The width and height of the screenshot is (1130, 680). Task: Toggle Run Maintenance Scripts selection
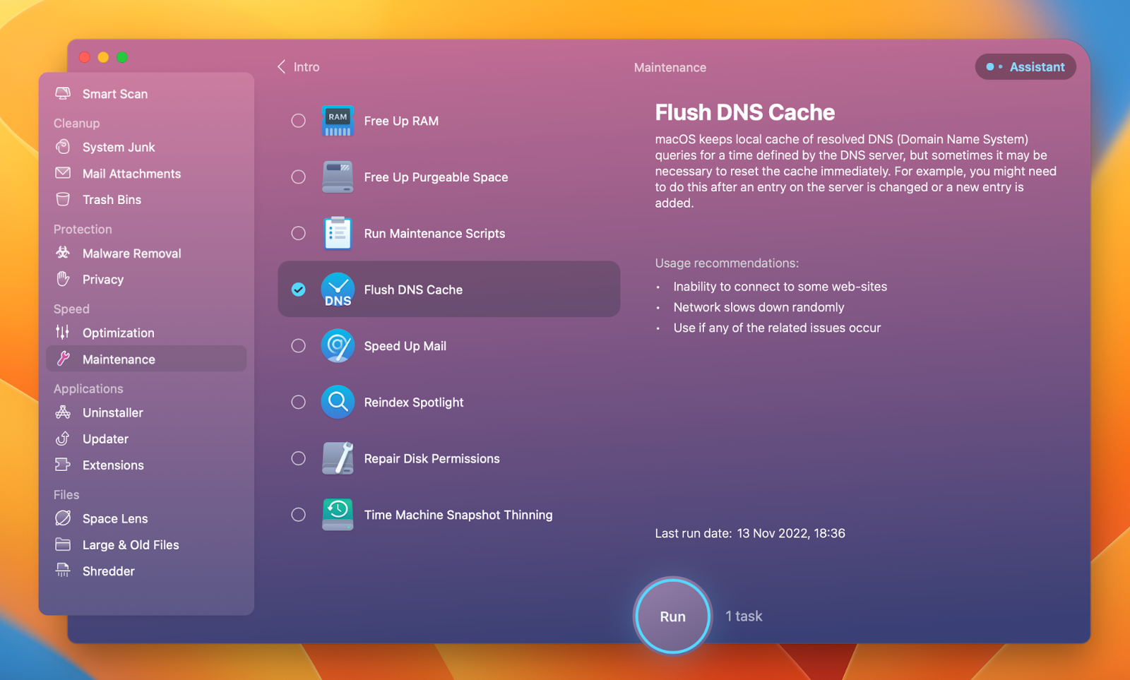tap(298, 233)
